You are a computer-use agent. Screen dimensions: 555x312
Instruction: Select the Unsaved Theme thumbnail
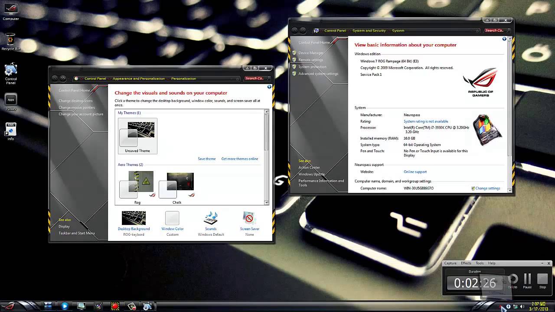[137, 136]
